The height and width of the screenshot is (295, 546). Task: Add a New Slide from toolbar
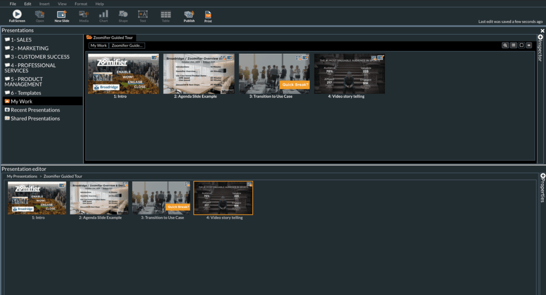[x=62, y=16]
